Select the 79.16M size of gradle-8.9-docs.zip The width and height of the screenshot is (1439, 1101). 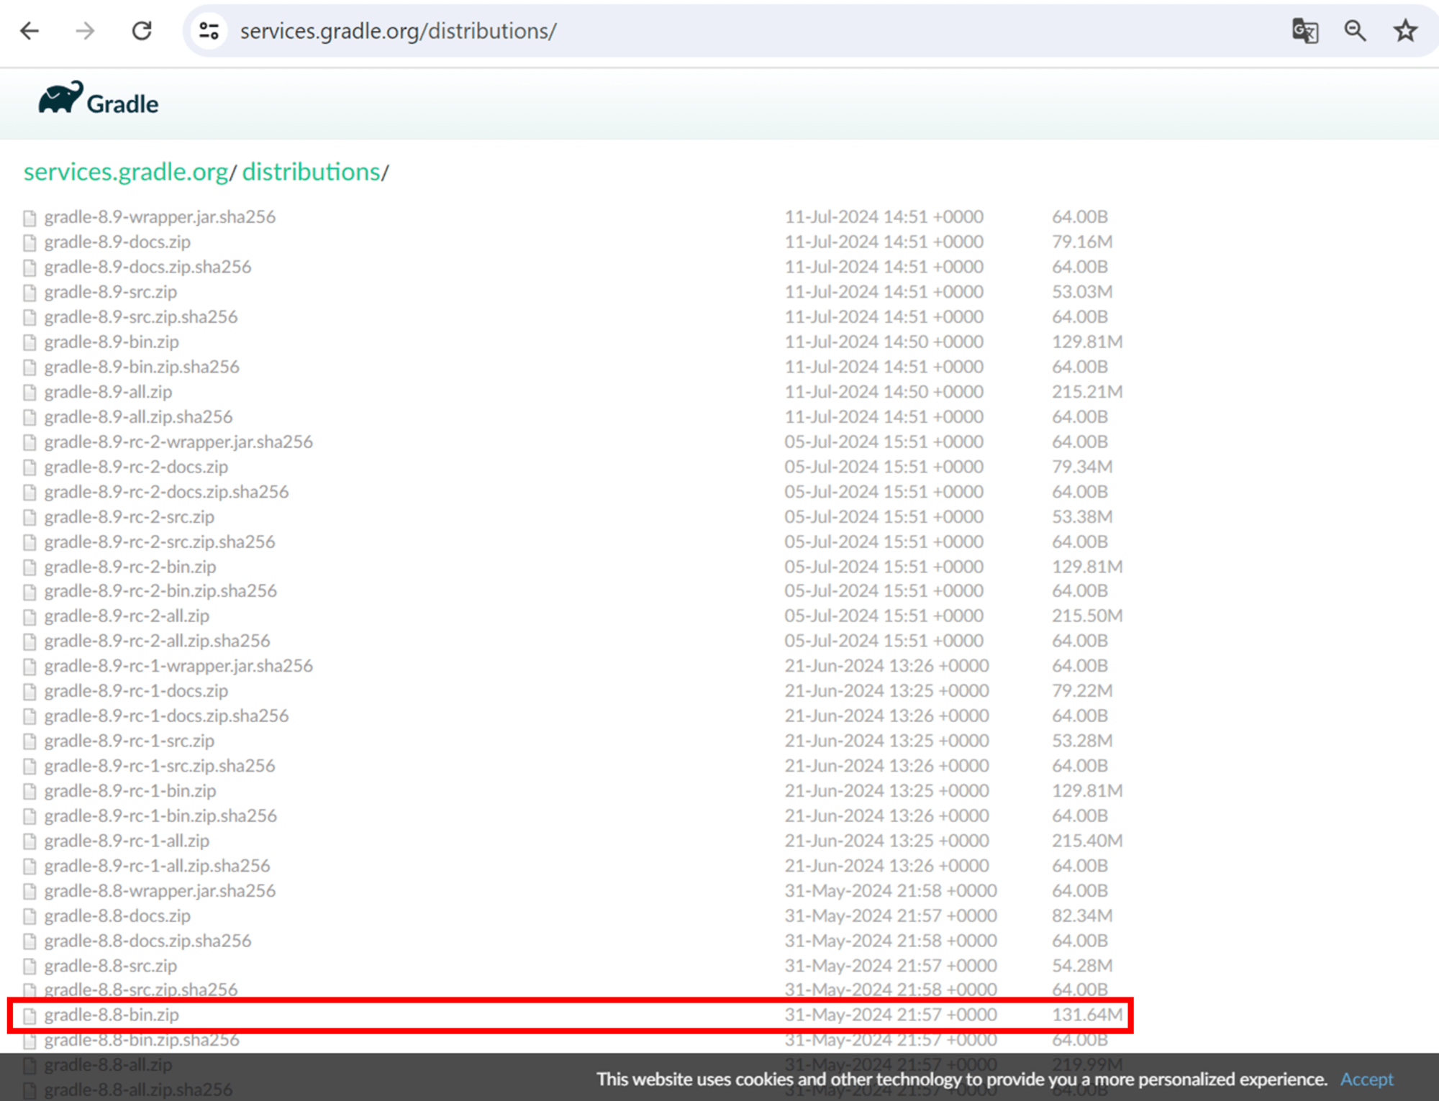pyautogui.click(x=1082, y=242)
